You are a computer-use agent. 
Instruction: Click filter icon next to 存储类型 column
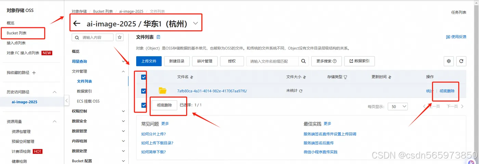pyautogui.click(x=345, y=77)
